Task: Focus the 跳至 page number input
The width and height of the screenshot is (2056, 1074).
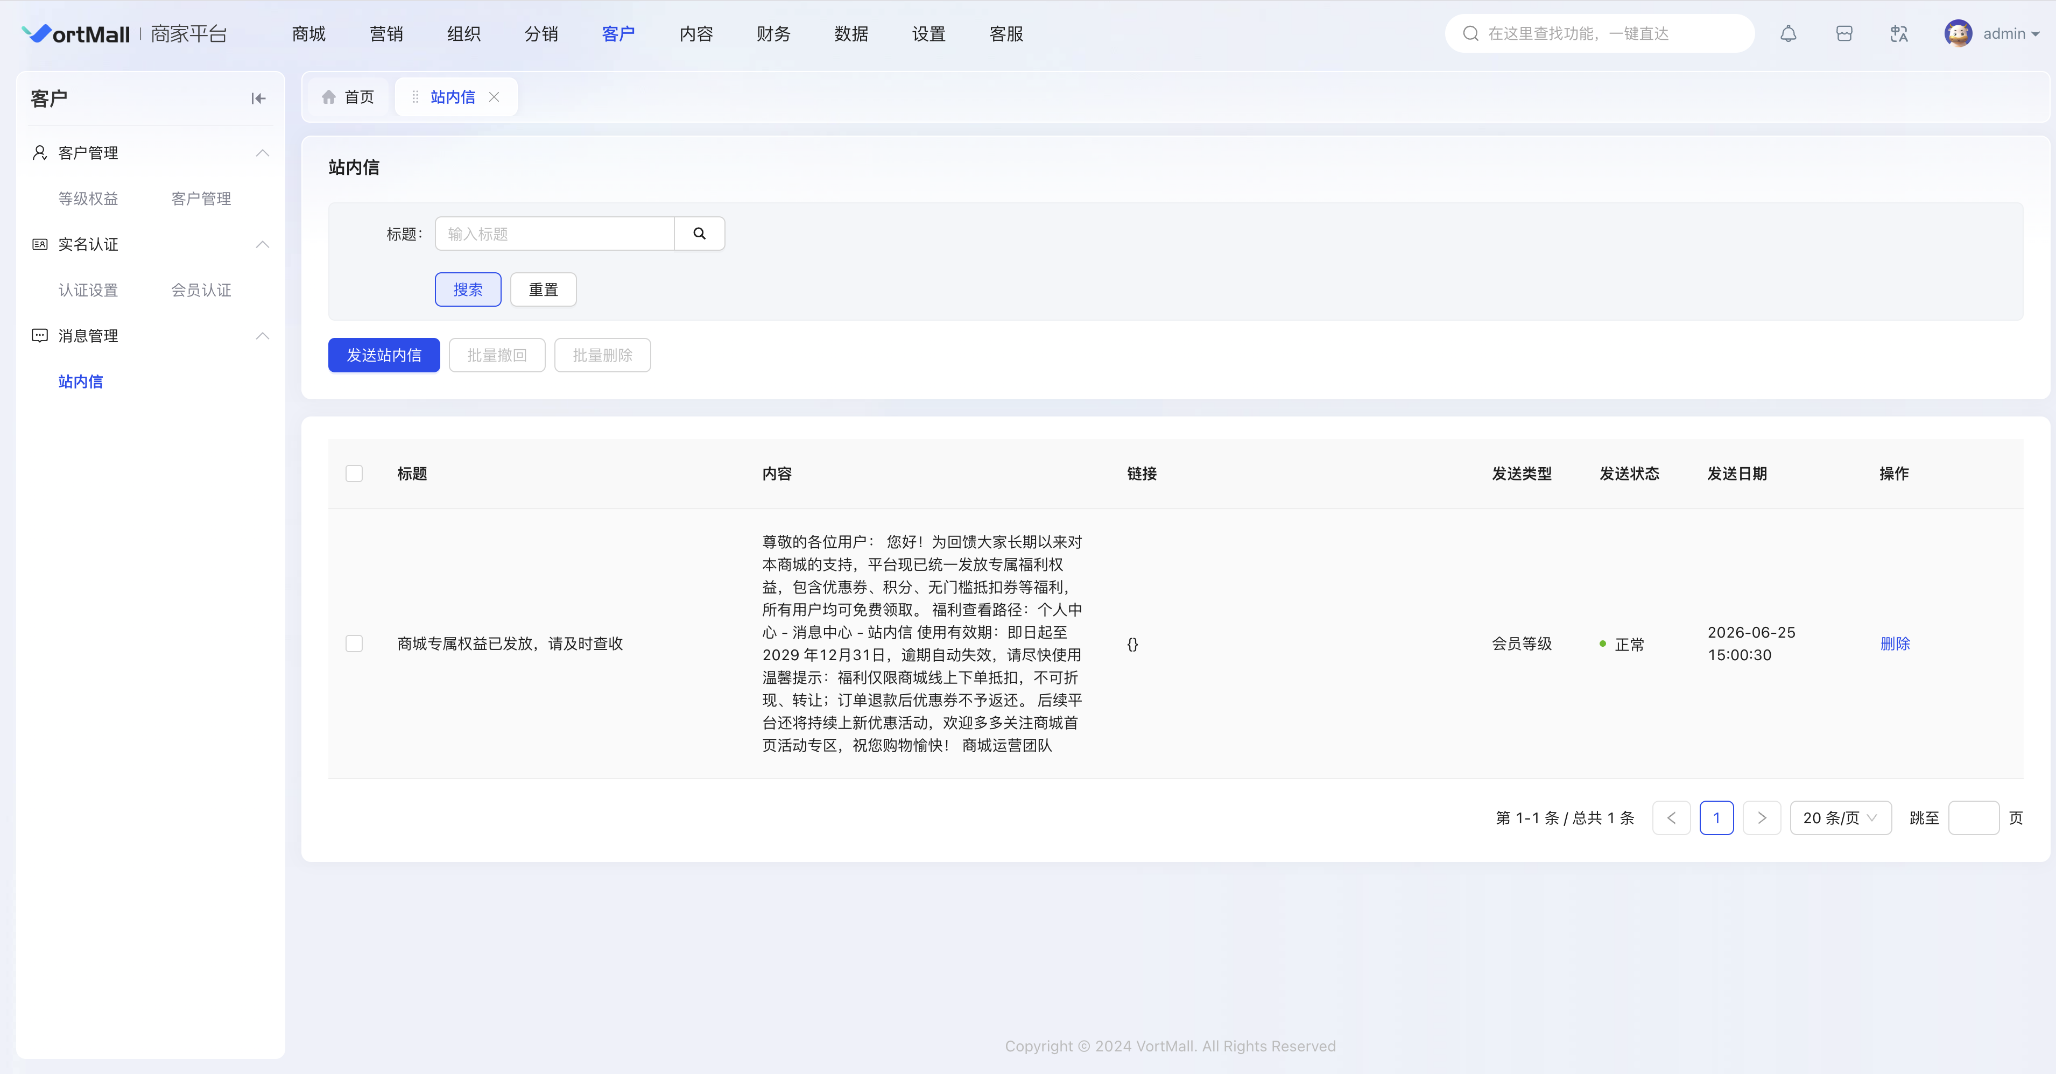Action: 1973,818
